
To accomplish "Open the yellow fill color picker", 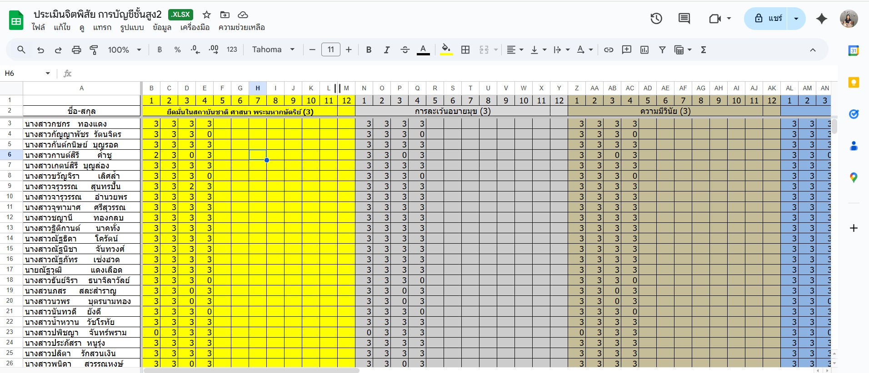I will click(x=446, y=50).
